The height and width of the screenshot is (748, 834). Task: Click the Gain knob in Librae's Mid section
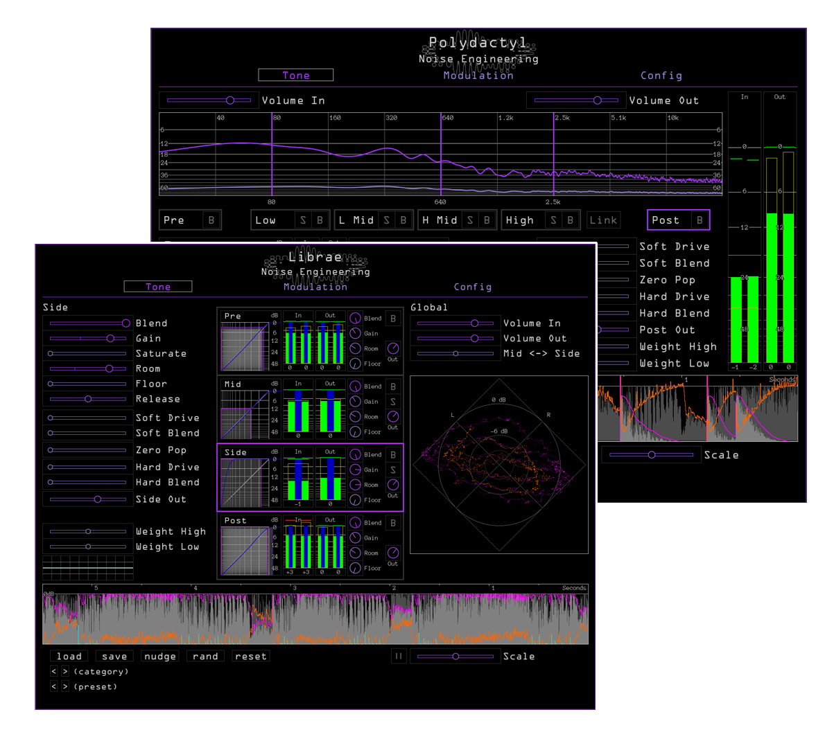click(356, 402)
